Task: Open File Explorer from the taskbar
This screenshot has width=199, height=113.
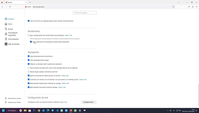Action: (25, 110)
